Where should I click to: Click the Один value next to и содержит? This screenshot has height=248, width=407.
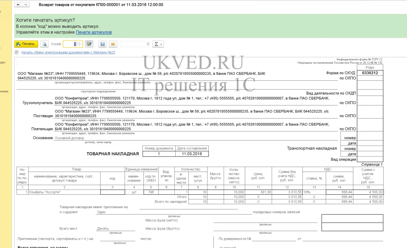(x=101, y=212)
